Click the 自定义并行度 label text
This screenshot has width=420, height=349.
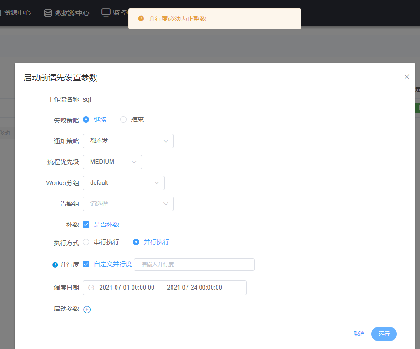click(x=113, y=264)
